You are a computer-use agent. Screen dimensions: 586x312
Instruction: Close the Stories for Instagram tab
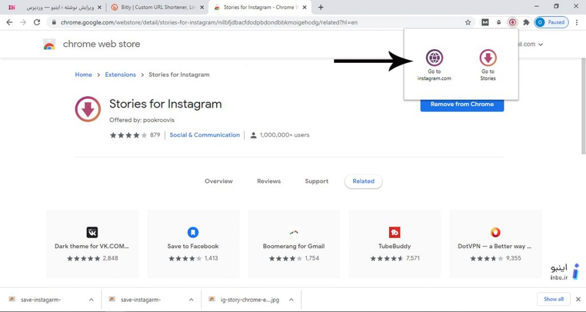coord(304,7)
